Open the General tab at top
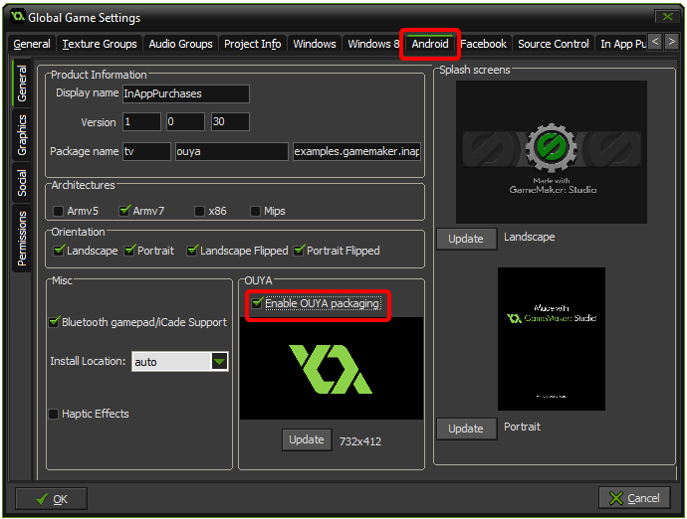 32,44
